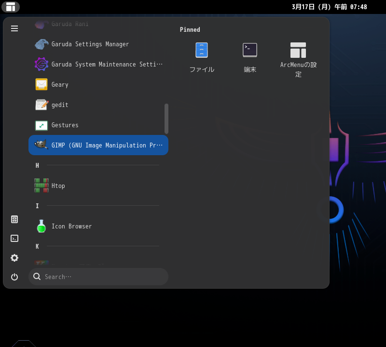Focus the Search… input field
This screenshot has height=347, width=386.
coord(104,277)
